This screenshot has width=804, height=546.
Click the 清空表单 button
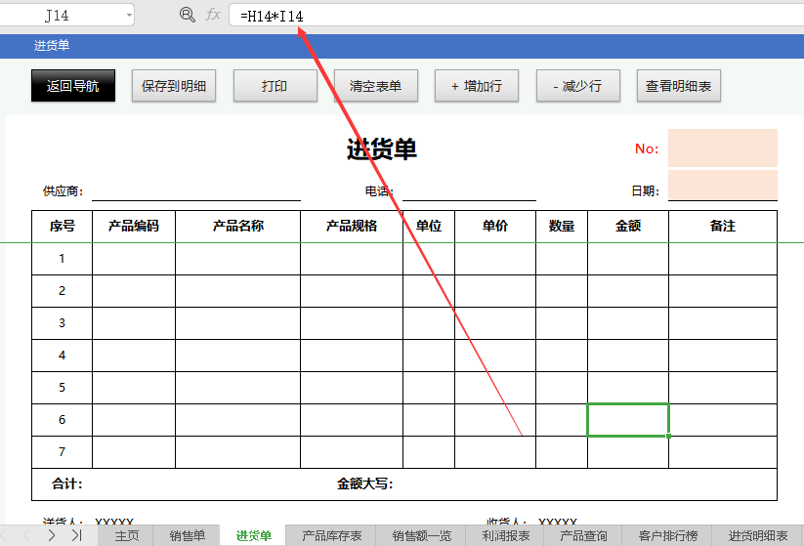[375, 86]
